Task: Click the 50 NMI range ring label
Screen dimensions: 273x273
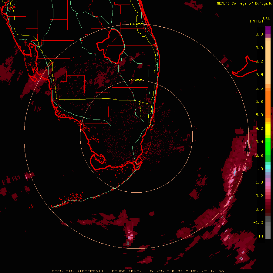Action: click(x=136, y=80)
